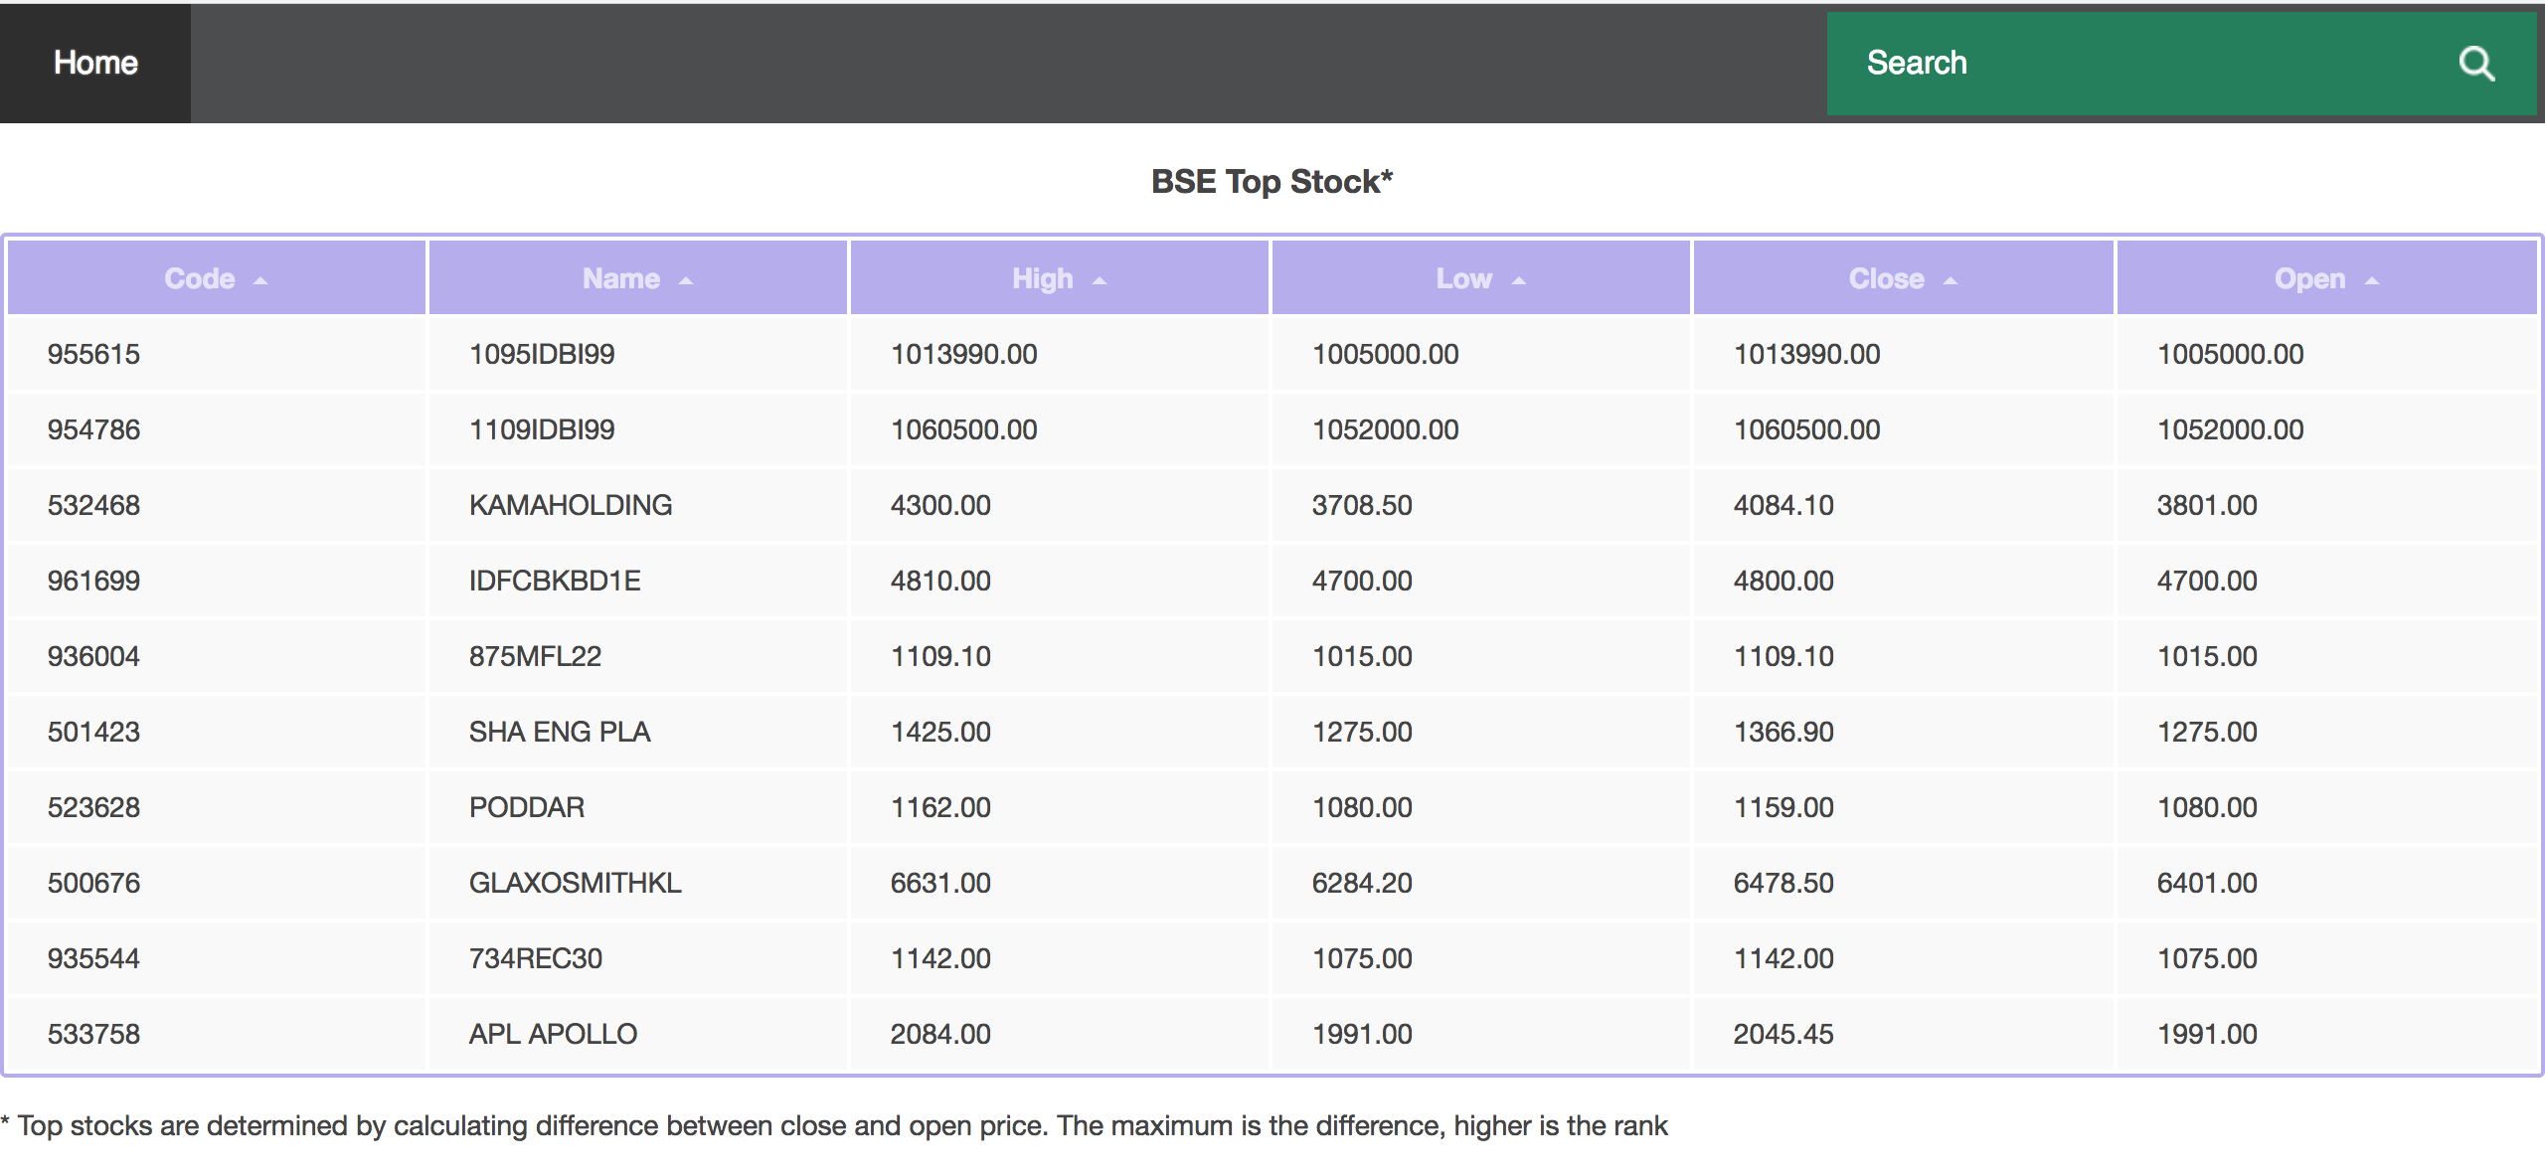
Task: Sort table by Code column label
Action: (200, 278)
